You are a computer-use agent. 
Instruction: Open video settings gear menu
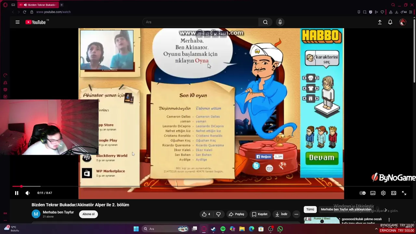point(383,193)
